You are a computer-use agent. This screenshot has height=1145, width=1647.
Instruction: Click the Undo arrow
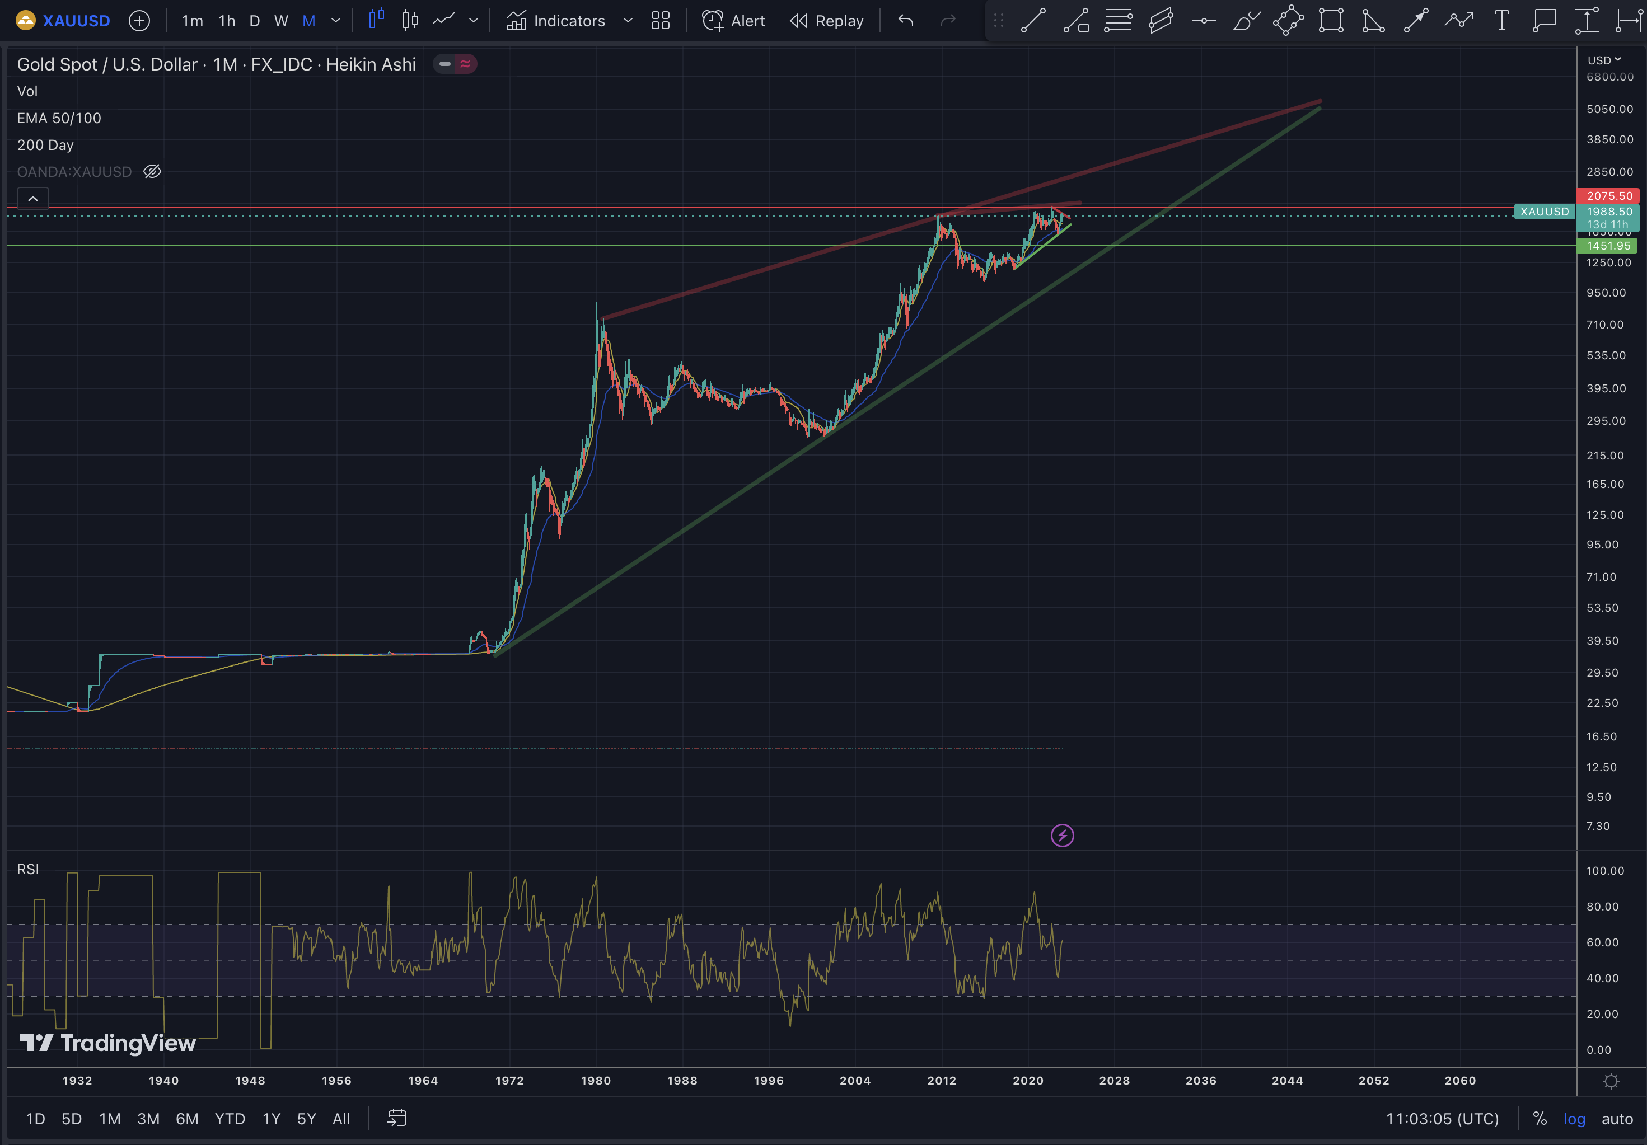pyautogui.click(x=906, y=21)
